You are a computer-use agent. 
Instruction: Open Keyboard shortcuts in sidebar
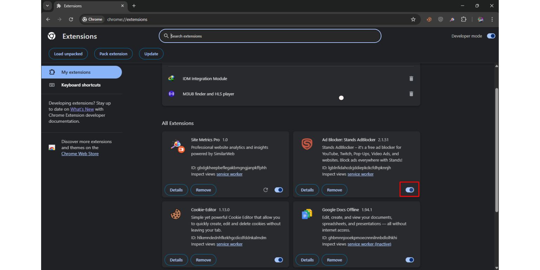pos(82,85)
